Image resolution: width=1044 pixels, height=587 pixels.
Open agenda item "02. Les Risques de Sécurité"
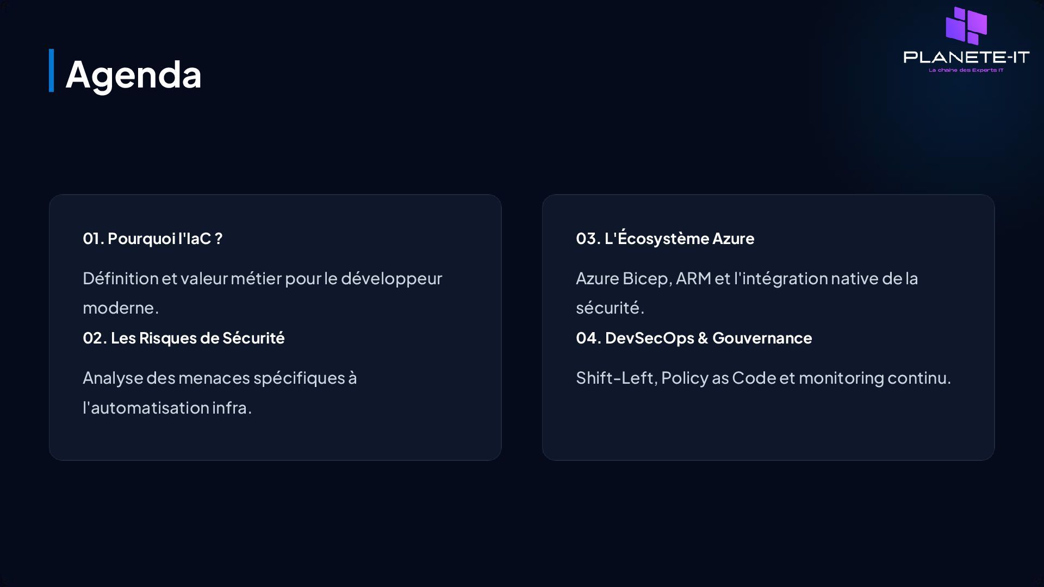click(183, 338)
